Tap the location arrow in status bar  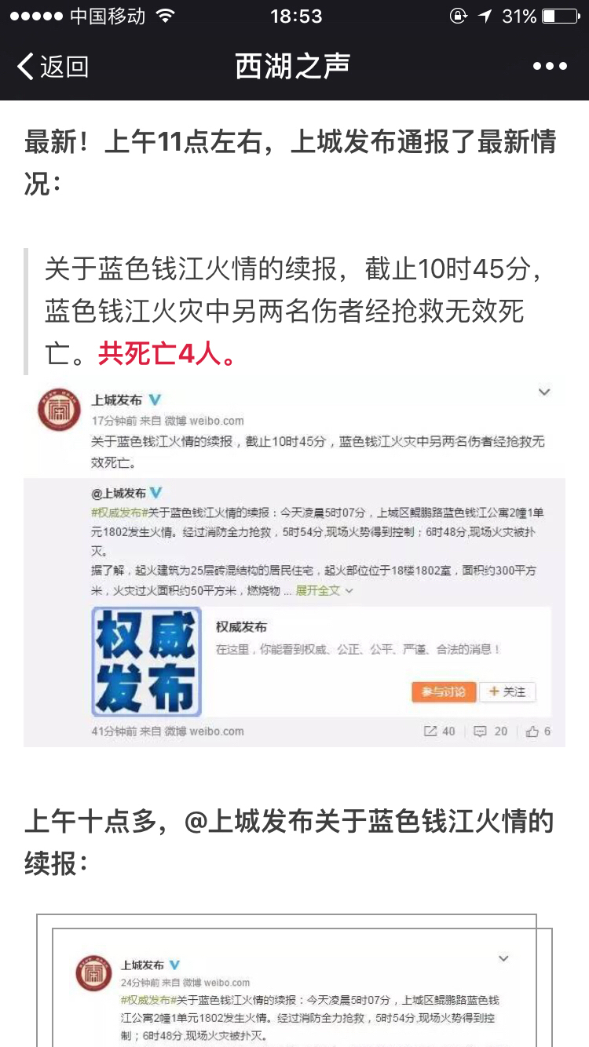pyautogui.click(x=485, y=16)
